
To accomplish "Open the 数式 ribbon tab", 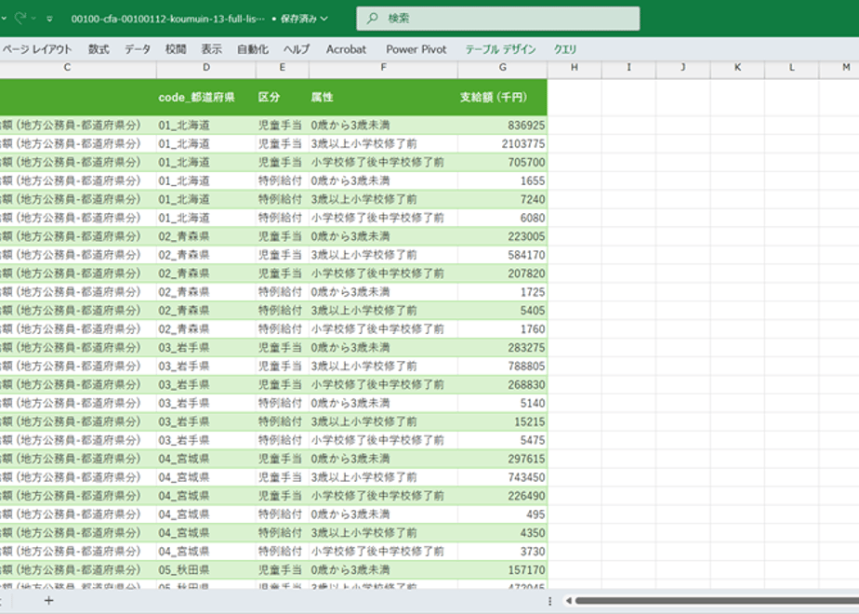I will coord(99,49).
